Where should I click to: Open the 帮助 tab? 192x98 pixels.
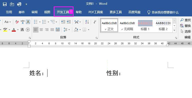click(78, 12)
